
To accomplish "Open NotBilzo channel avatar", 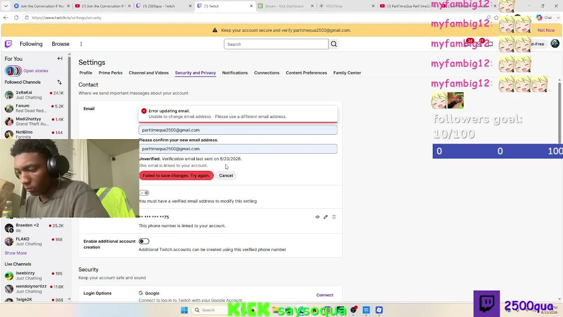I will 9,135.
